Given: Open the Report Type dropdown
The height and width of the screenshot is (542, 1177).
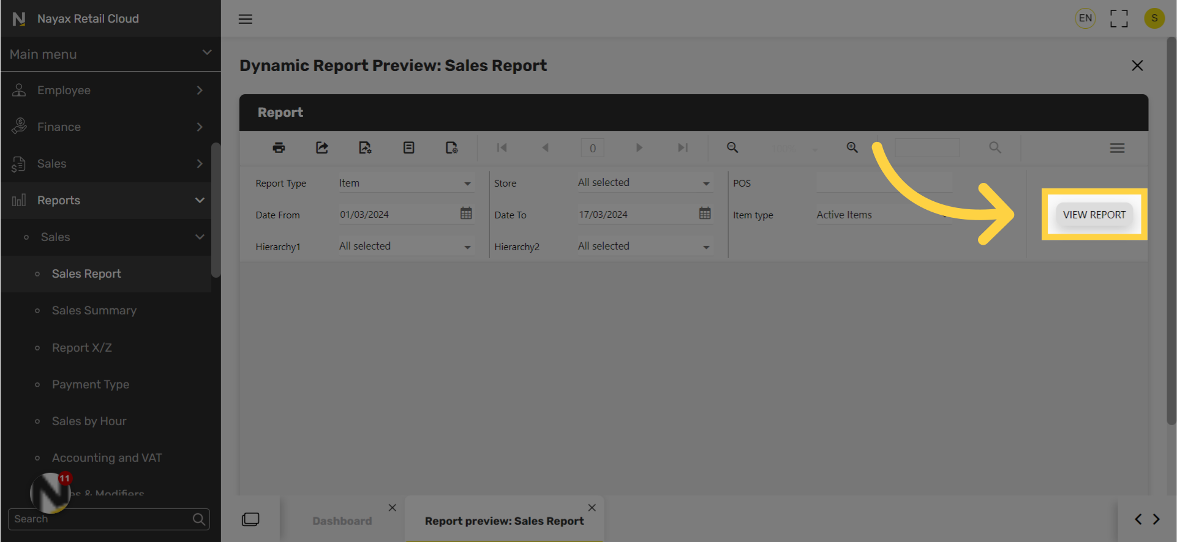Looking at the screenshot, I should pyautogui.click(x=406, y=183).
